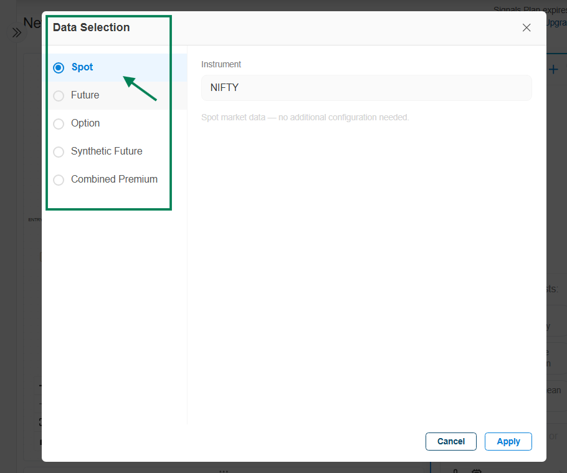The height and width of the screenshot is (473, 567).
Task: Close the Data Selection dialog with X
Action: point(526,27)
